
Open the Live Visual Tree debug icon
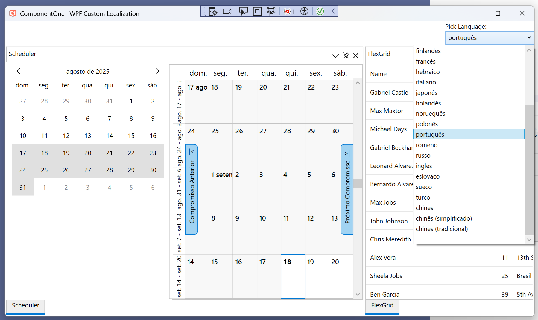coord(213,12)
